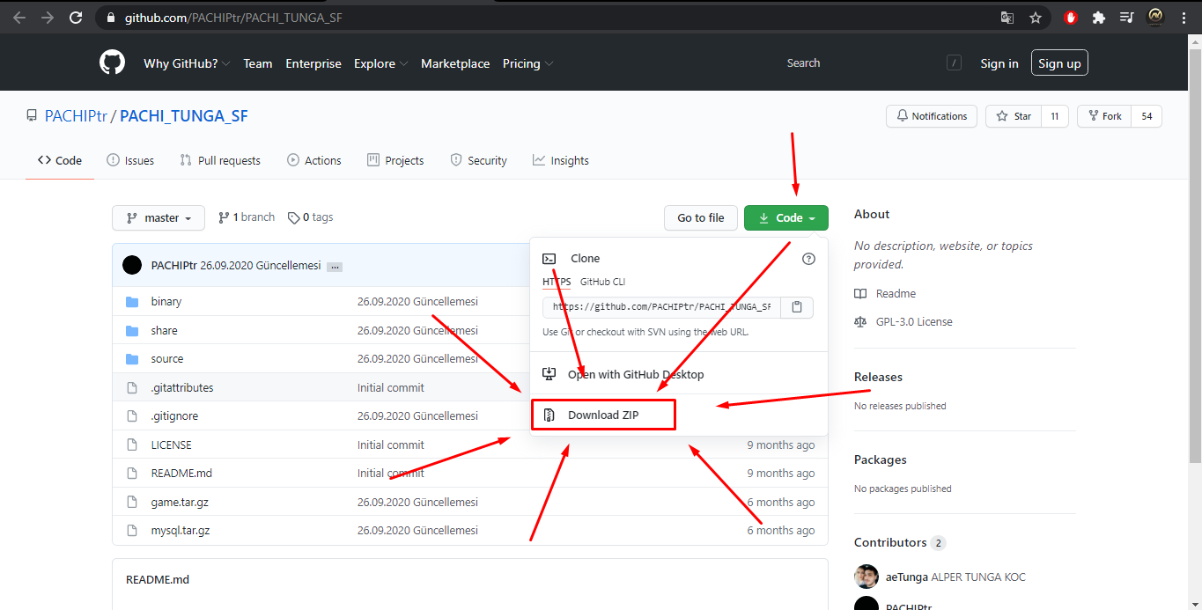The width and height of the screenshot is (1202, 610).
Task: Open the PACHI_TUNGA_SF repository title link
Action: pos(184,116)
